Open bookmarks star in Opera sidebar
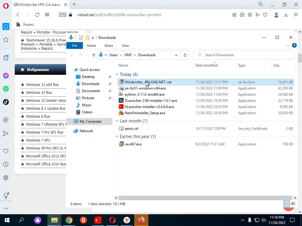The height and width of the screenshot is (226, 302). 6,40
